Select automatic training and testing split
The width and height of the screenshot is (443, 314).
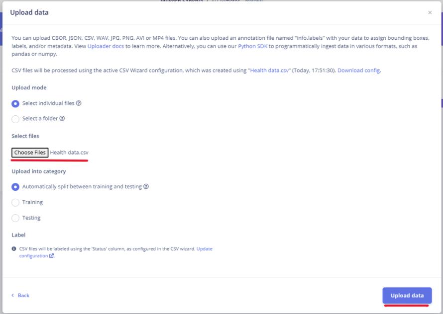click(x=15, y=187)
